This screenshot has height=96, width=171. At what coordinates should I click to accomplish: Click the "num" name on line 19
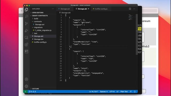[91, 59]
